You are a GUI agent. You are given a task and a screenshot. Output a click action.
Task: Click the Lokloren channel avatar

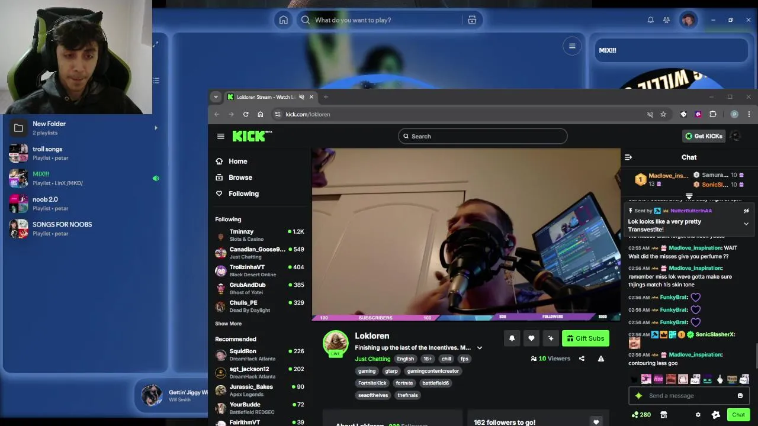coord(335,343)
